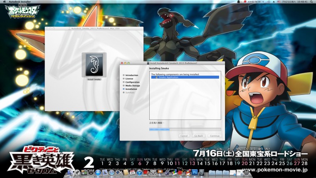
Task: Open Safari compass icon in the Dock
Action: tap(112, 172)
